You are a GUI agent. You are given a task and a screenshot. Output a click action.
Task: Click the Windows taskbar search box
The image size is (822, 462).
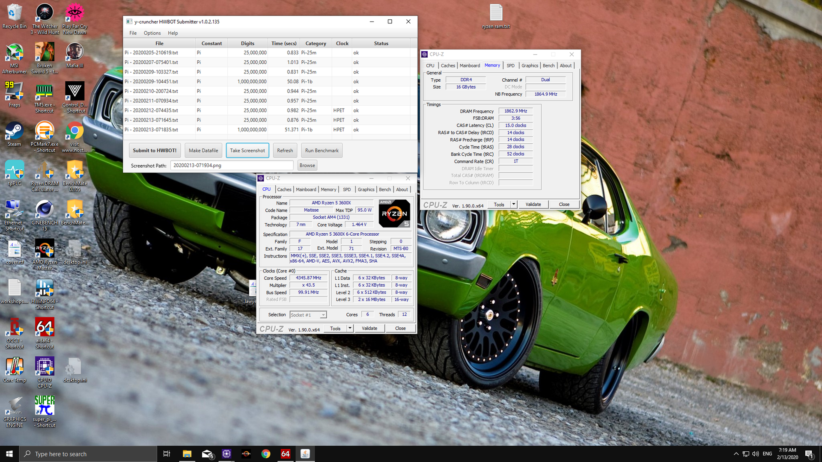pos(88,454)
